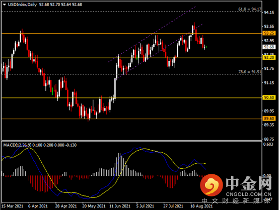This screenshot has width=279, height=210.
Task: Click the current price tag 92.68
Action: tap(269, 47)
